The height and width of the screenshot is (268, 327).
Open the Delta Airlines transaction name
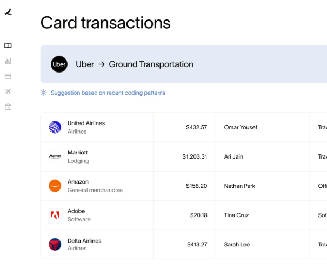84,240
